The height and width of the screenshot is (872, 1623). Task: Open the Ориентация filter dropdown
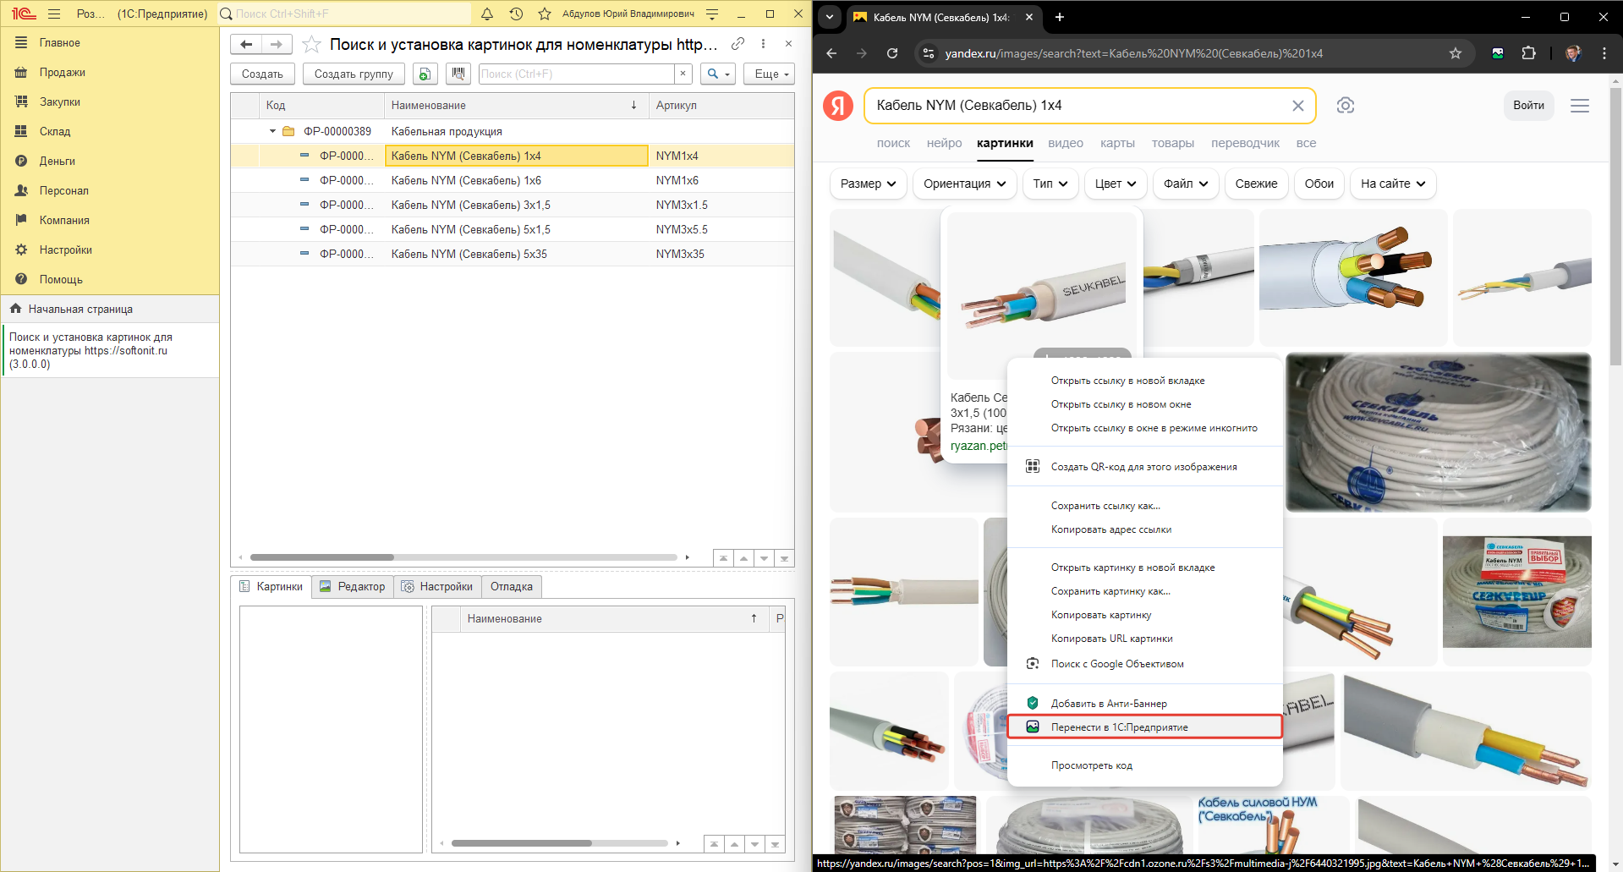964,184
